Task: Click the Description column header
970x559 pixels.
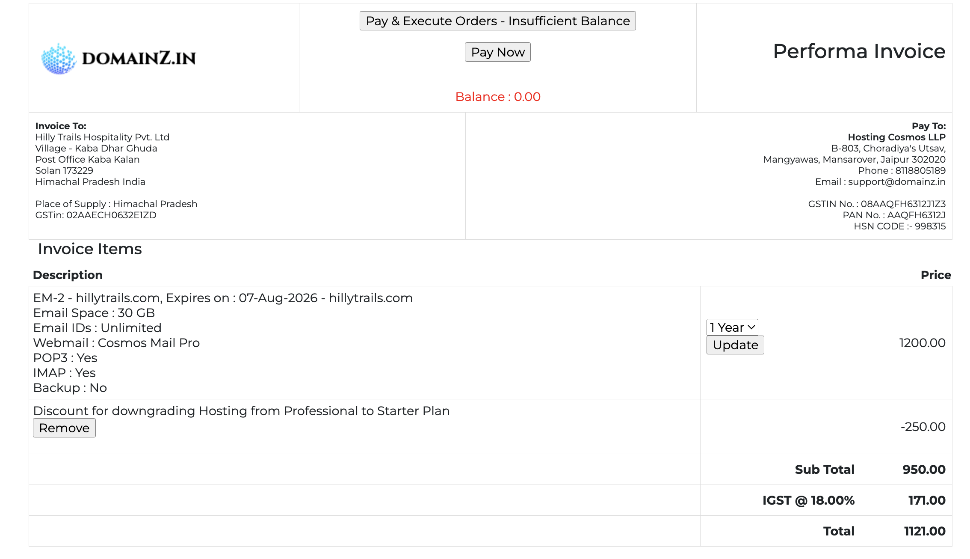Action: click(x=68, y=275)
